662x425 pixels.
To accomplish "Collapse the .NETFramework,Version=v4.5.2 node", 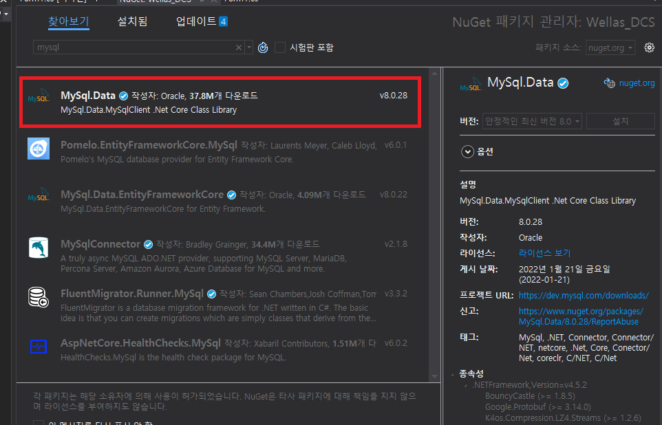I will coord(466,385).
